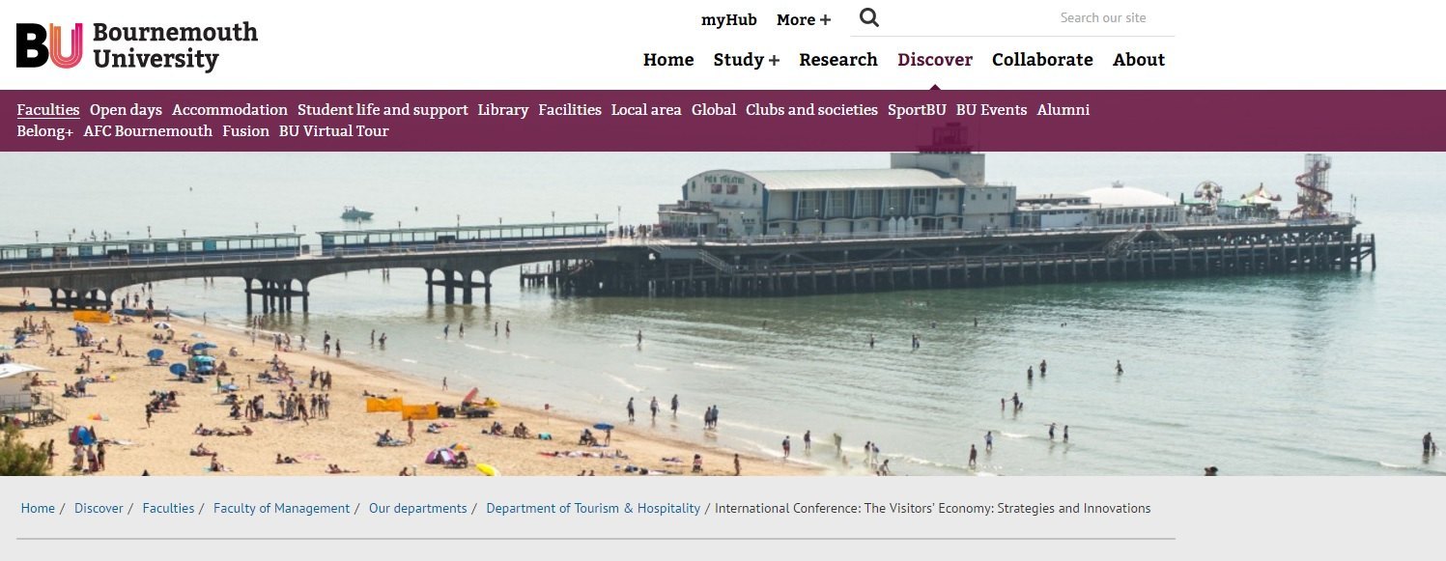The height and width of the screenshot is (561, 1446).
Task: Expand the Study + menu
Action: [747, 60]
